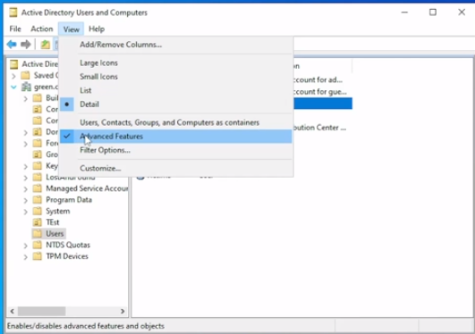This screenshot has width=475, height=334.
Task: Select Program Data in the tree
Action: 69,200
